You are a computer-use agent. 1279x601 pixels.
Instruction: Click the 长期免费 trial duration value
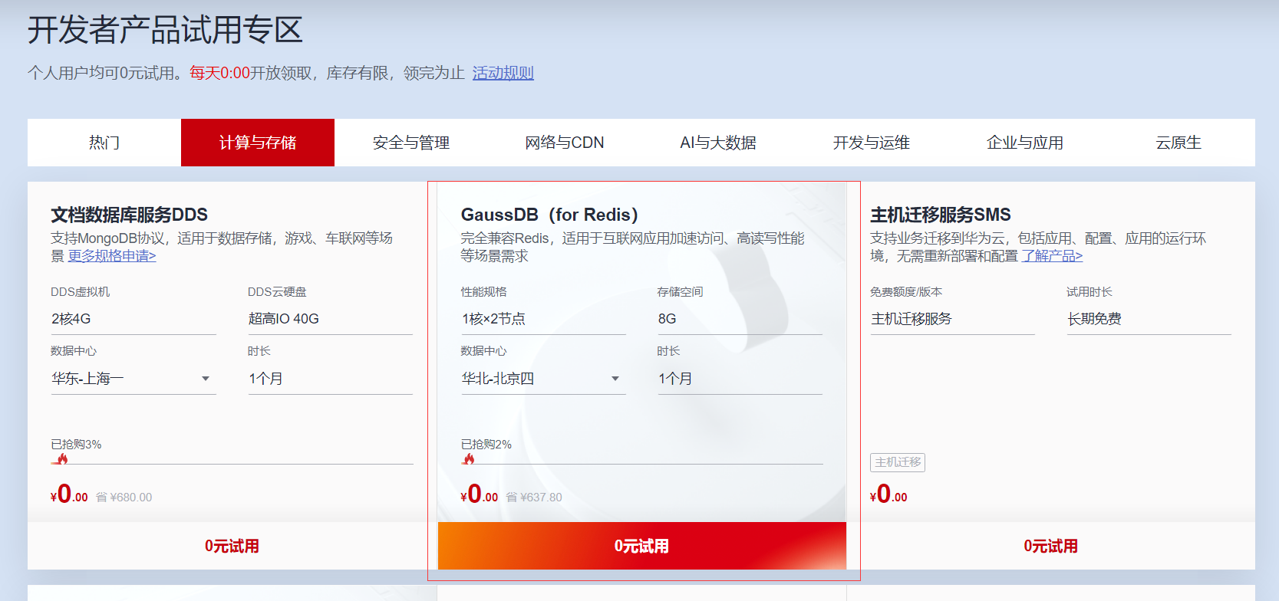pos(1095,319)
